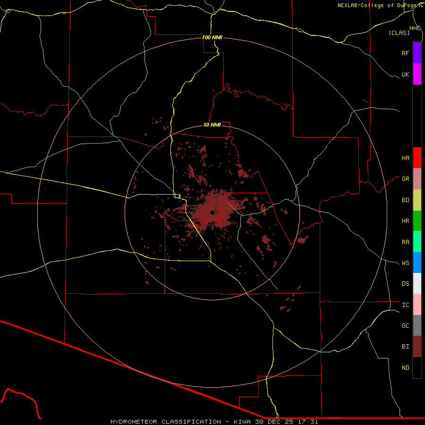This screenshot has width=425, height=425.
Task: Click the WS legend label
Action: 405,263
